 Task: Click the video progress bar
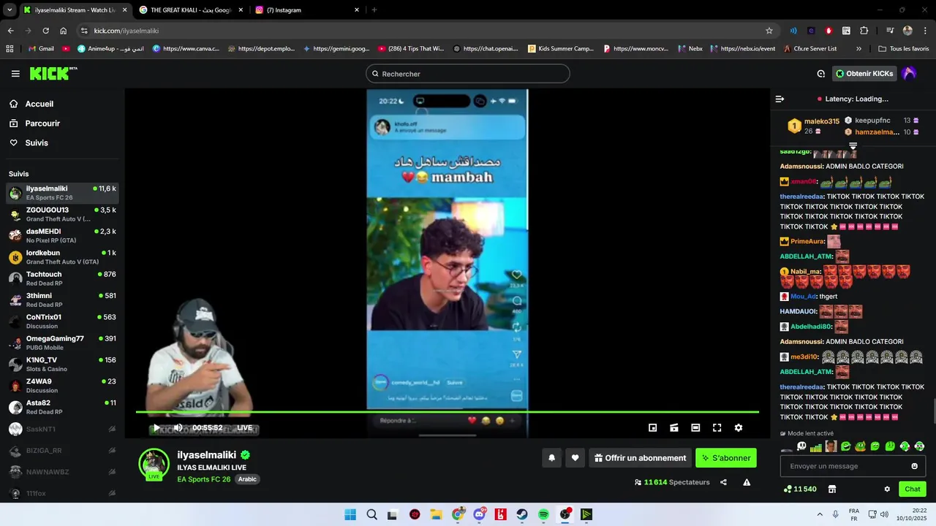pyautogui.click(x=448, y=412)
